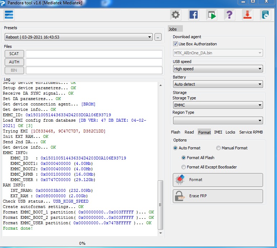
Task: Click the 'Format done!' log line
Action: click(18, 228)
